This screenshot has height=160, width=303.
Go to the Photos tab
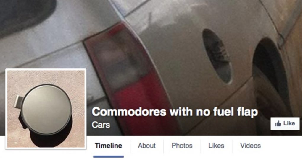[182, 146]
